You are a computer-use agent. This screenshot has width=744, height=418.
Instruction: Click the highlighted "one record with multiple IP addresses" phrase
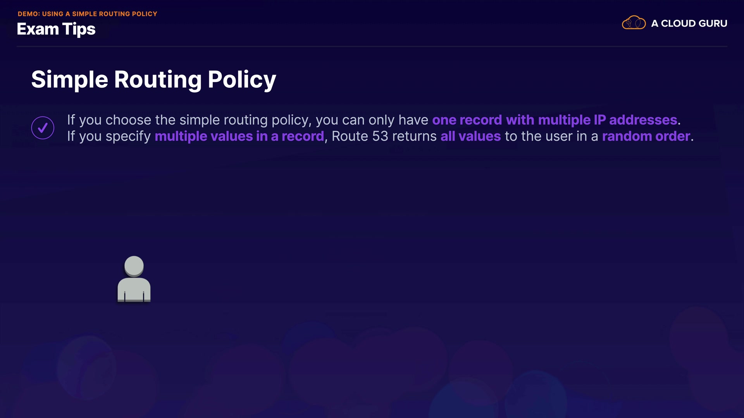pos(555,120)
